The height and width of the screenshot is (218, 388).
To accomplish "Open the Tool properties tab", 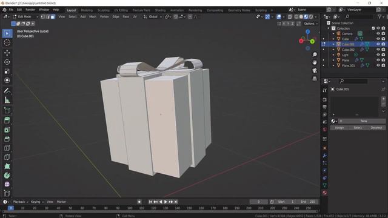I will [x=325, y=90].
